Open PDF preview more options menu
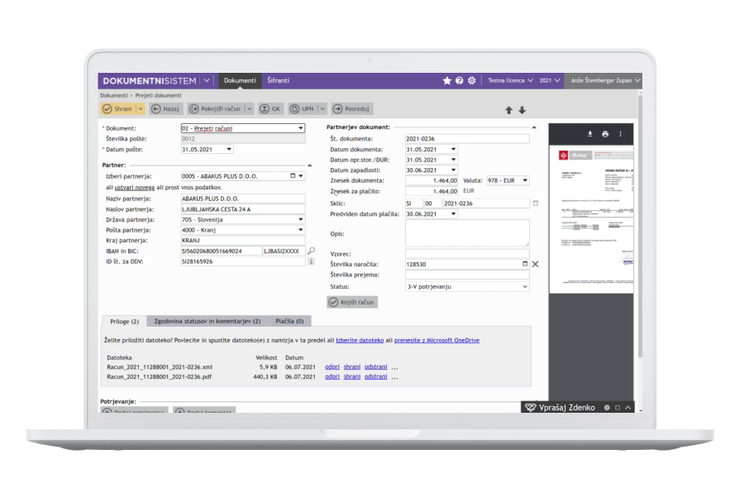744x493 pixels. (x=620, y=134)
